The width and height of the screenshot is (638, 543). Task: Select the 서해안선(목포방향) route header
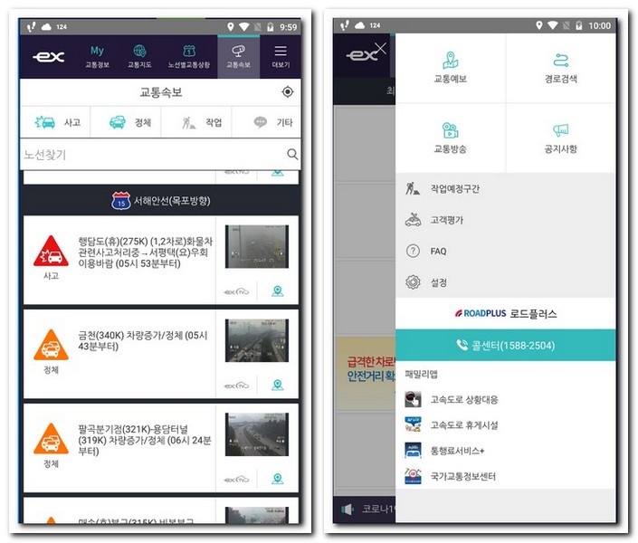tap(161, 201)
